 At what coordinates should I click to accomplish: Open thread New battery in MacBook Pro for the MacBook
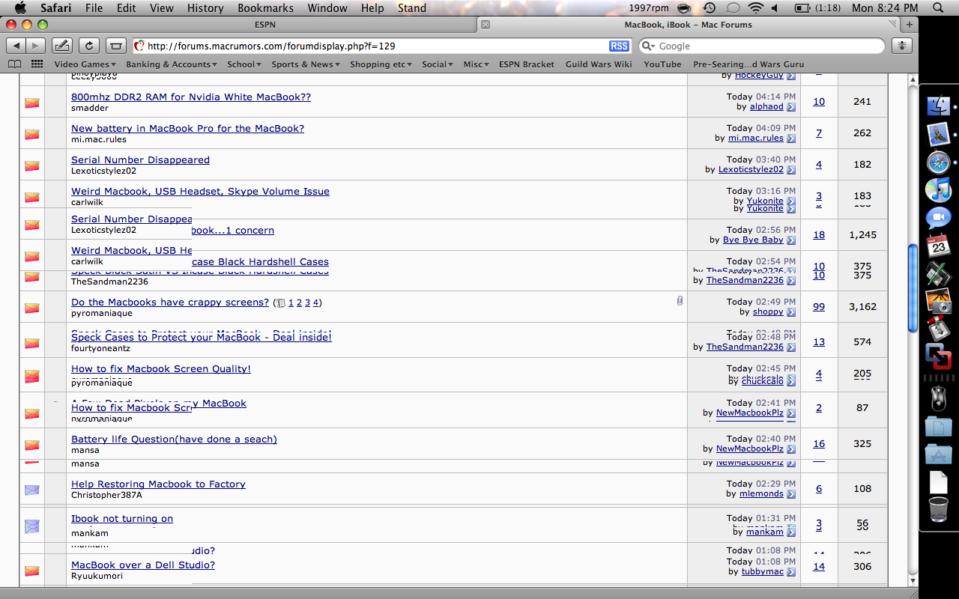point(187,128)
